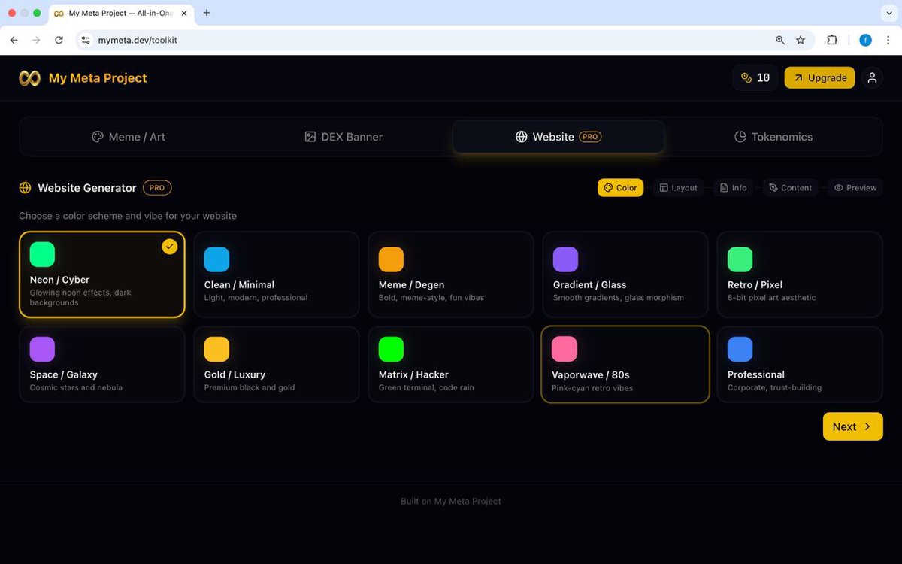Choose the Professional theme title

coord(756,374)
